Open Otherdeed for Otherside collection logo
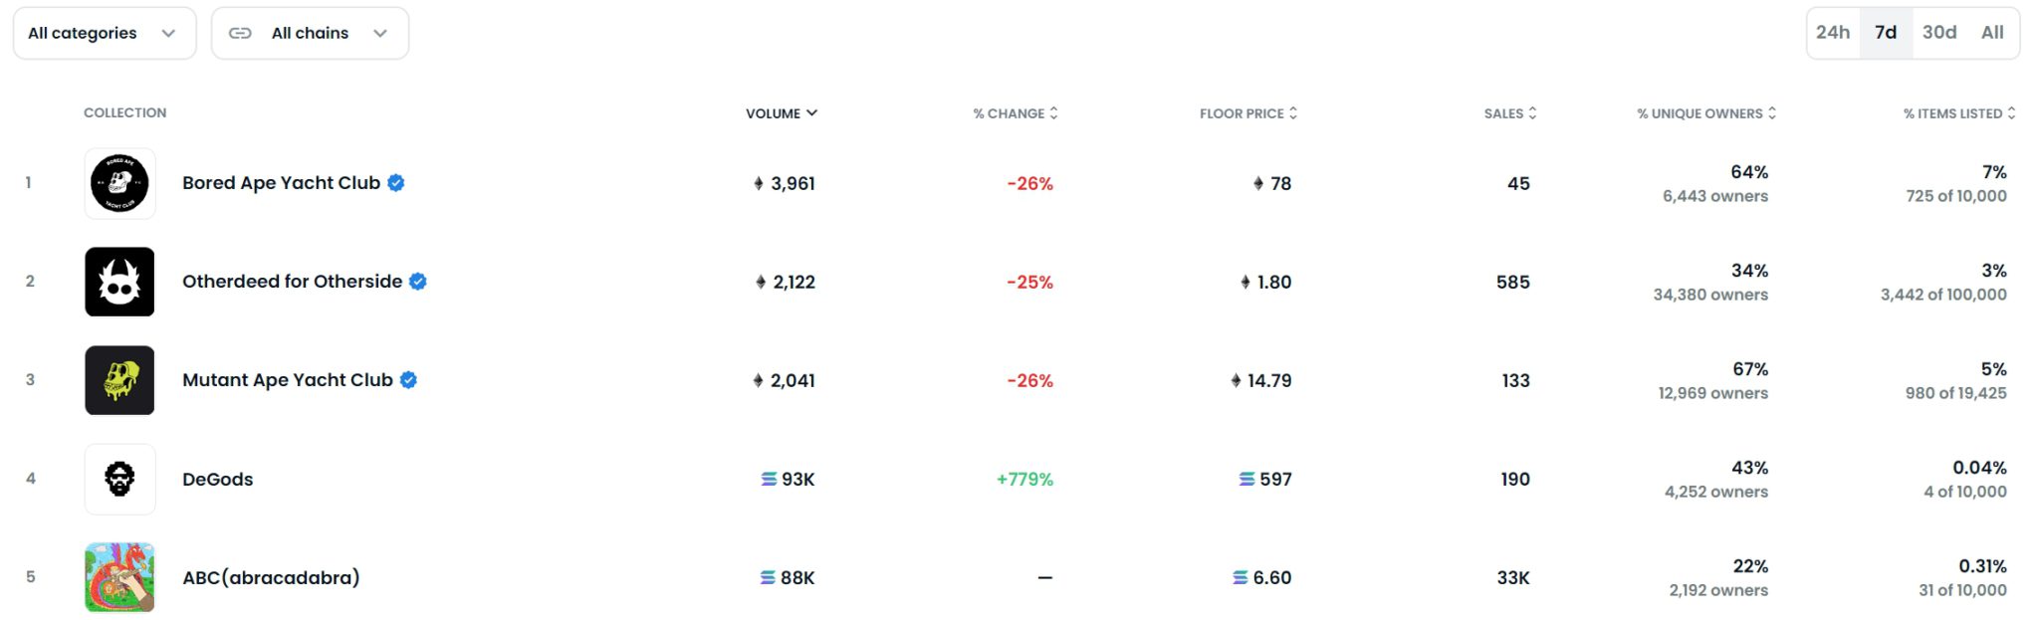The height and width of the screenshot is (620, 2039). tap(119, 282)
